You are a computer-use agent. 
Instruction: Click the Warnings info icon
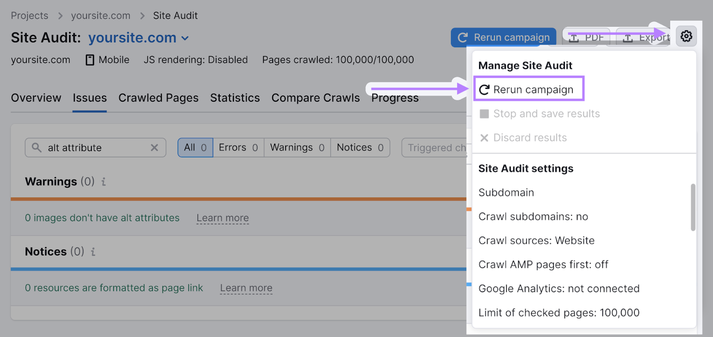coord(103,182)
